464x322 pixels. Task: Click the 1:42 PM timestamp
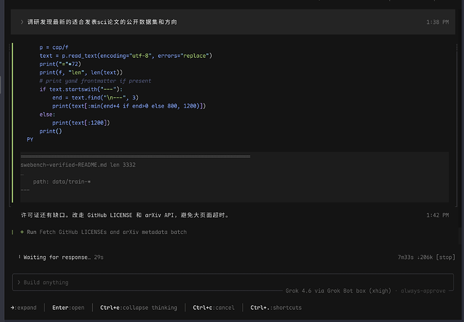pyautogui.click(x=437, y=215)
